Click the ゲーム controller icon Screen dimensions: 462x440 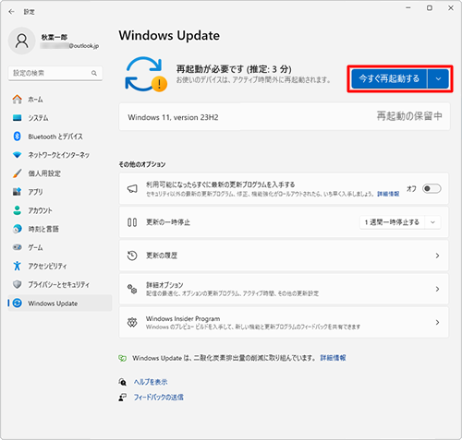18,247
